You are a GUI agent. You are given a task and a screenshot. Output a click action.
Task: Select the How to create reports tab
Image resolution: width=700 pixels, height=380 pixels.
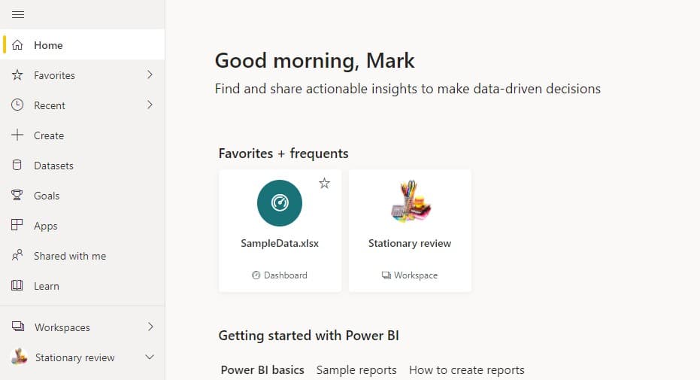pyautogui.click(x=466, y=369)
